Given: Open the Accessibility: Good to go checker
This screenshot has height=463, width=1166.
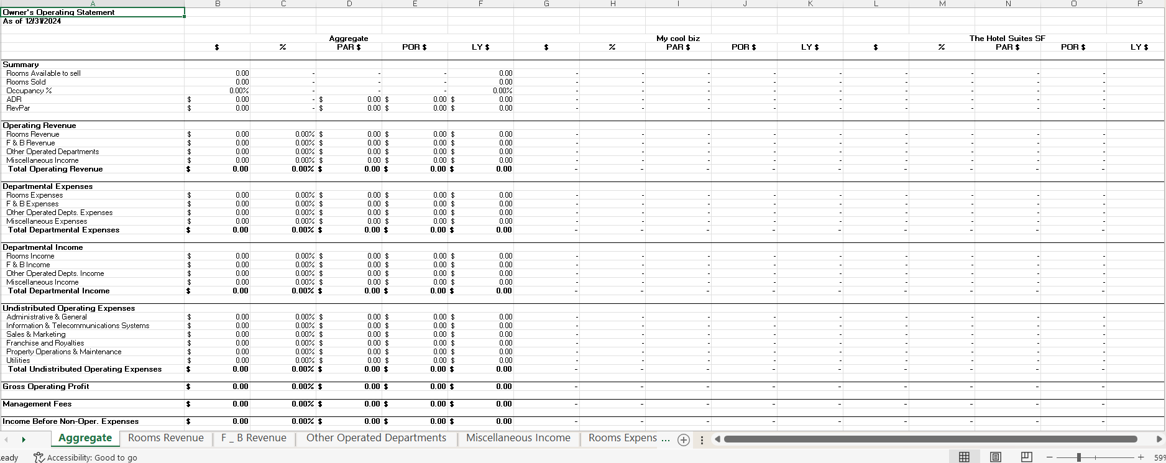Looking at the screenshot, I should tap(86, 457).
